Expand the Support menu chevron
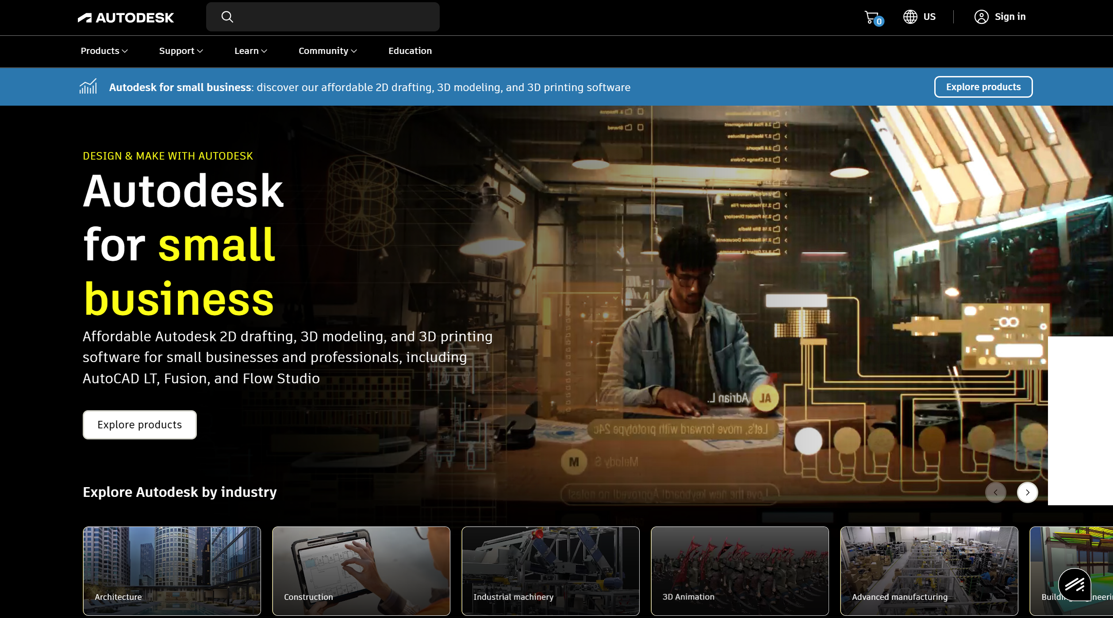Viewport: 1113px width, 618px height. pyautogui.click(x=200, y=51)
